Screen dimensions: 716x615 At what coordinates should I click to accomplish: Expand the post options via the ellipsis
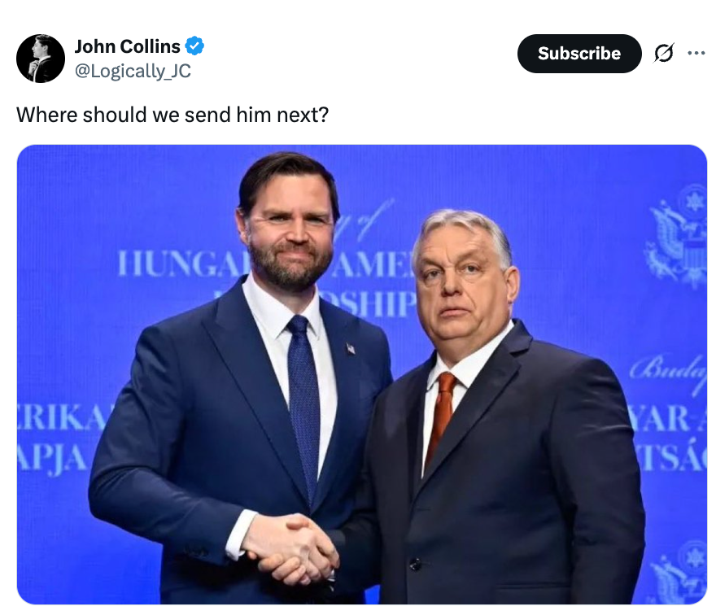coord(696,53)
